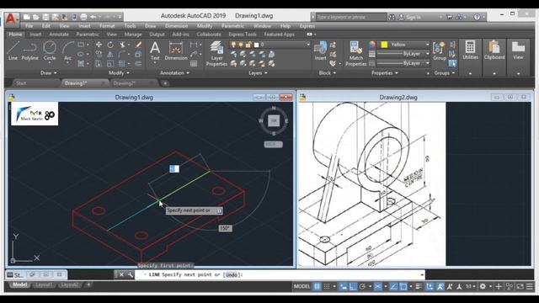The image size is (539, 303).
Task: Click the white layer color square
Action: click(x=256, y=45)
